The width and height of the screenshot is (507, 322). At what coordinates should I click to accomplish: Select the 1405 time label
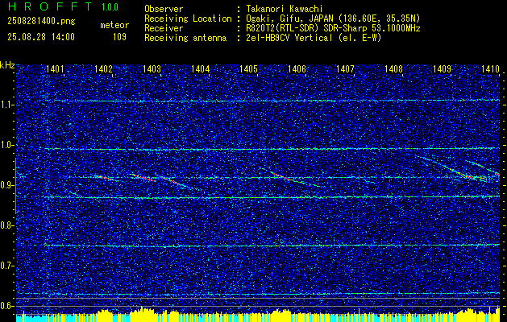point(248,68)
